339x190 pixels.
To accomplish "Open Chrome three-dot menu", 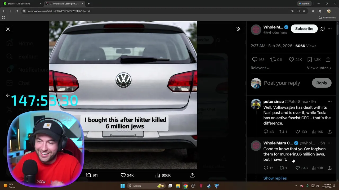I will tap(335, 11).
